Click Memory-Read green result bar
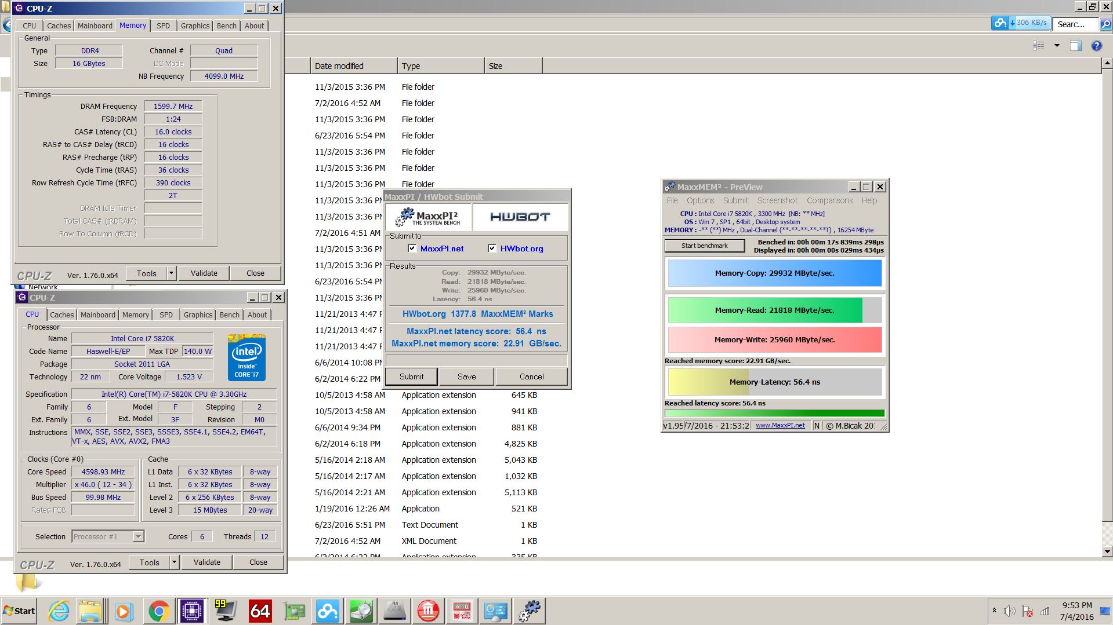The image size is (1113, 625). [774, 310]
